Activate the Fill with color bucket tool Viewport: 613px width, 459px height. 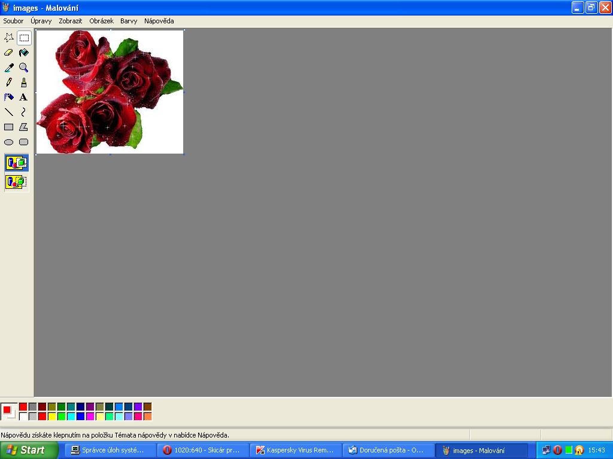24,53
